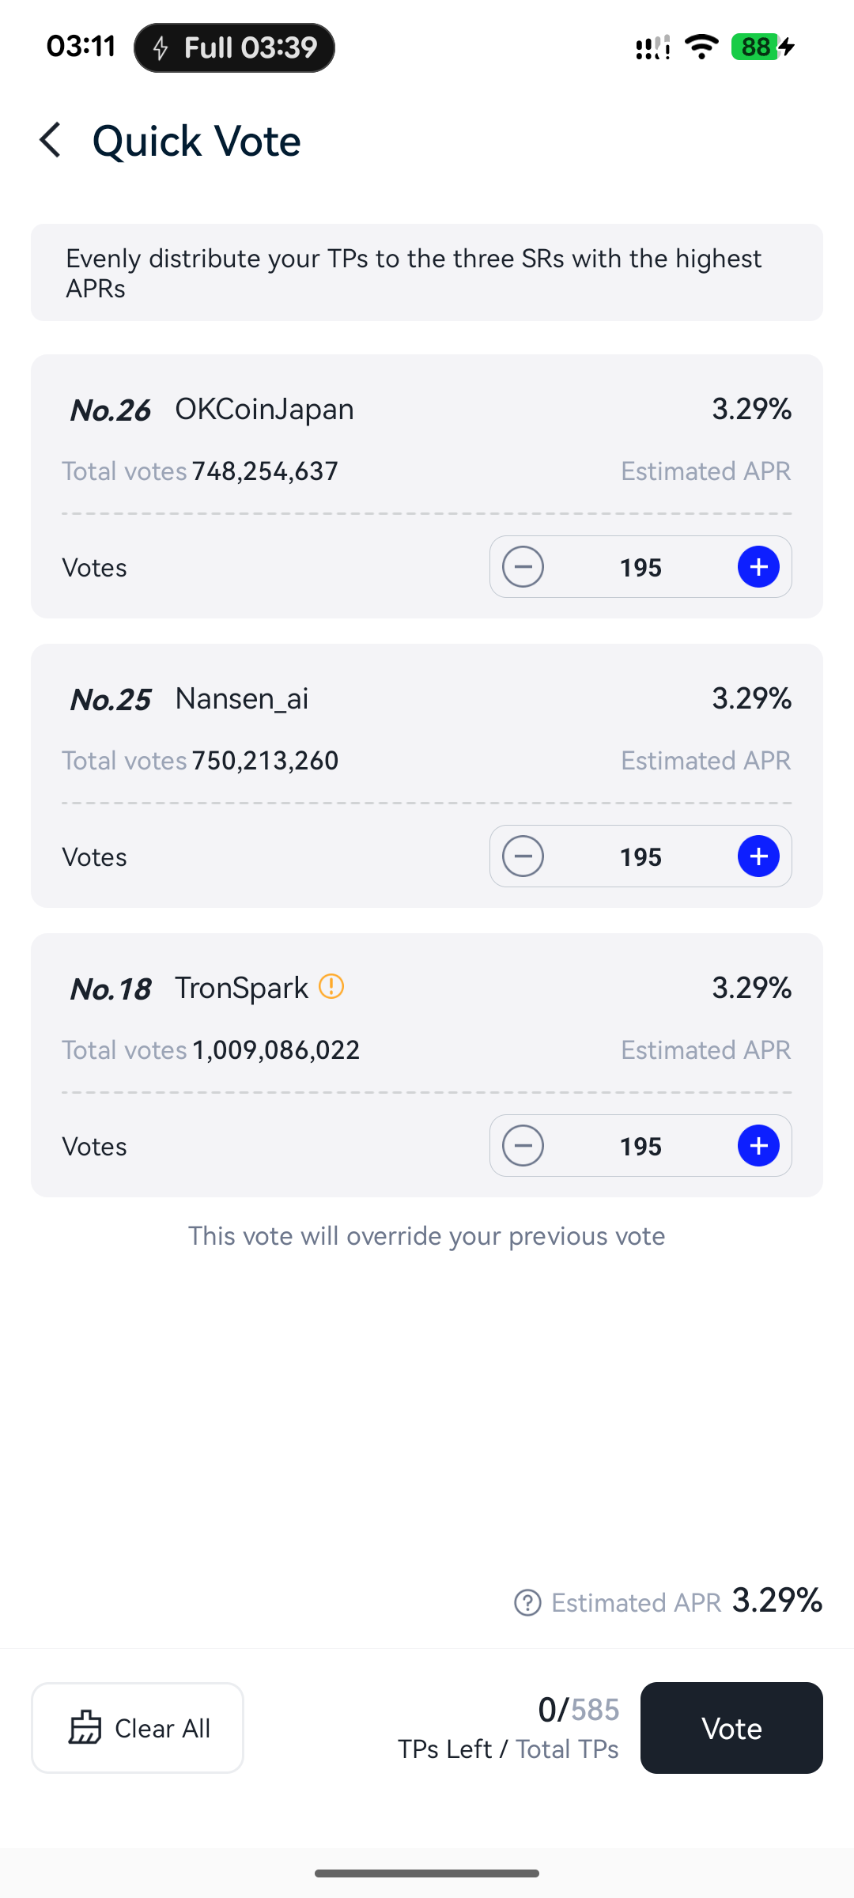
Task: Open the Estimated APR help question icon
Action: pos(527,1603)
